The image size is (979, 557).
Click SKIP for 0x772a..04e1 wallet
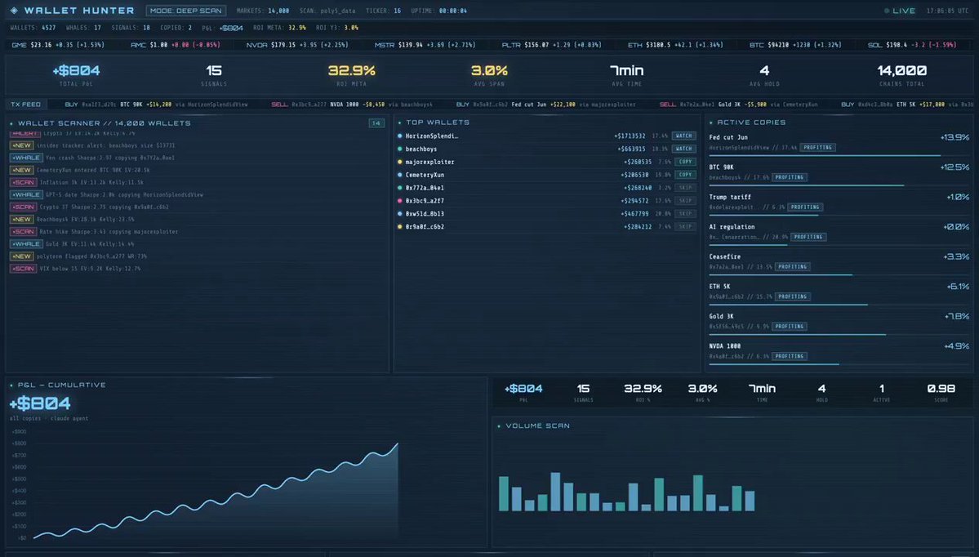(685, 187)
